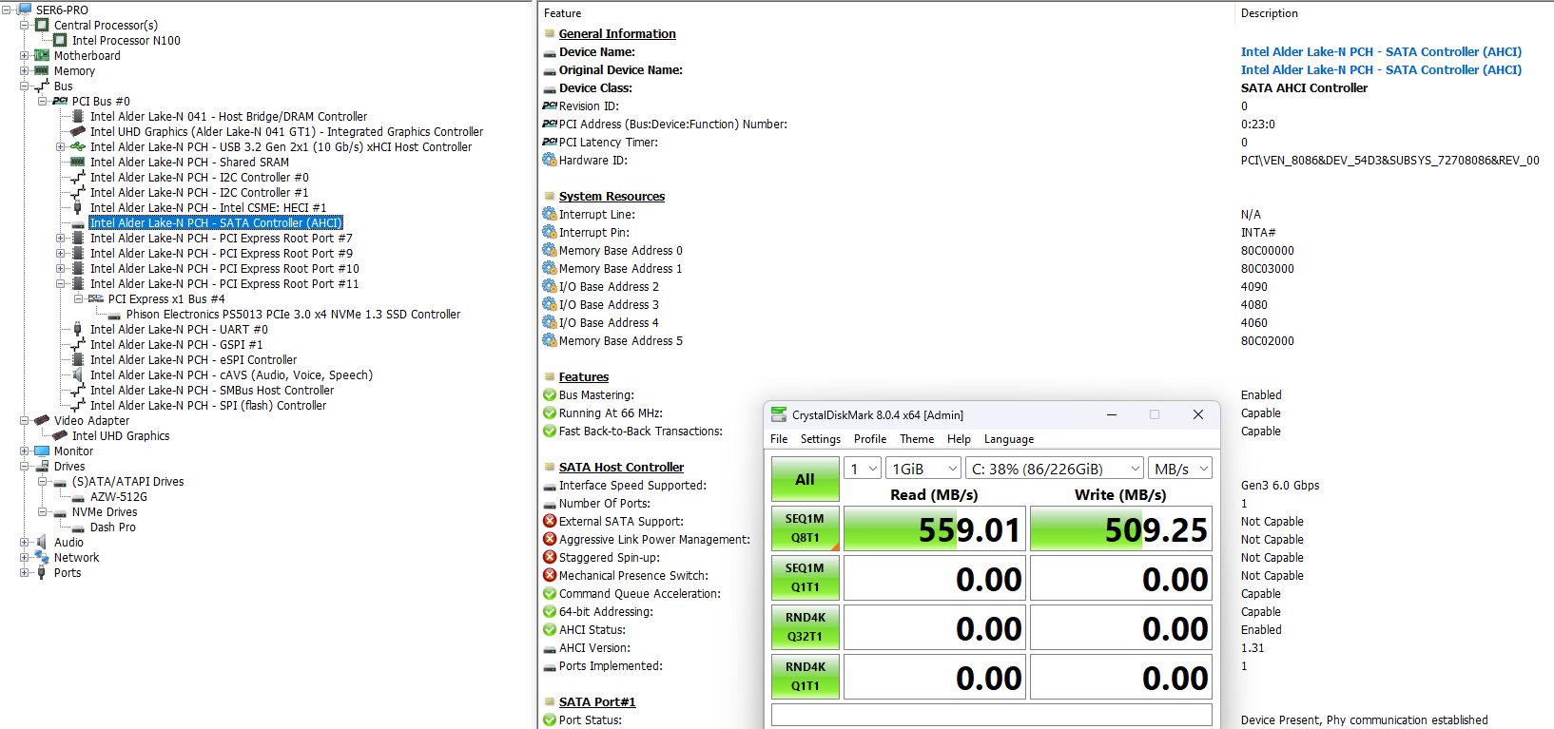Open the Theme menu in CrystalDiskMark
Image resolution: width=1554 pixels, height=729 pixels.
917,439
